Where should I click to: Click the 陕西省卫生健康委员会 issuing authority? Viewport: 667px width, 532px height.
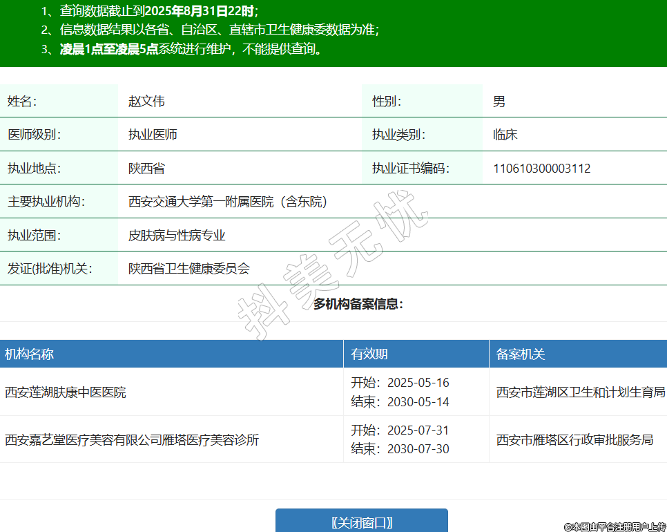tap(188, 269)
